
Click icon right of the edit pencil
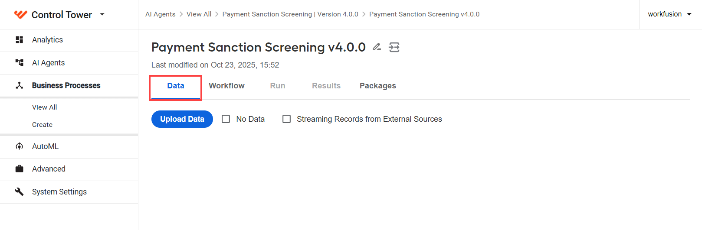(x=394, y=47)
